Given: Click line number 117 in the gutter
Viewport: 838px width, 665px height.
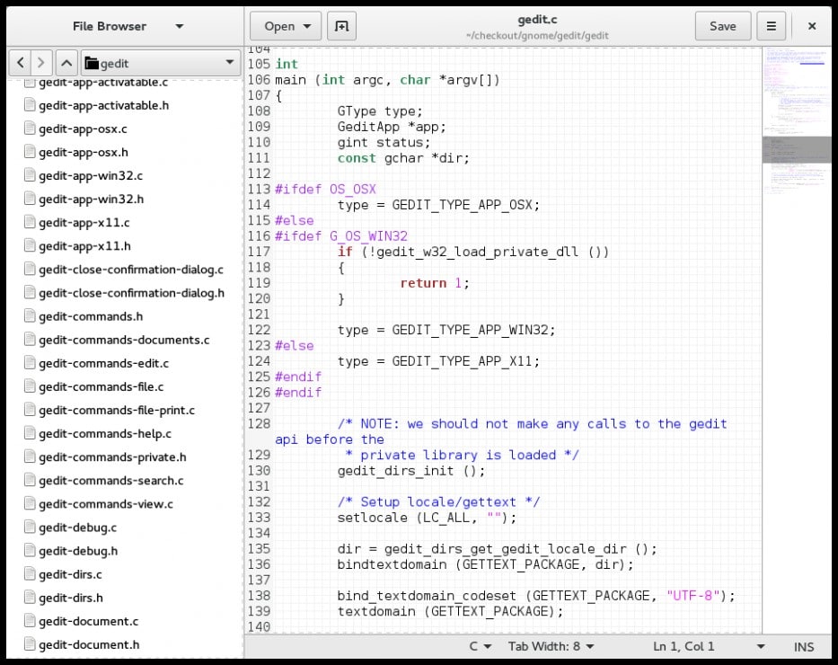Looking at the screenshot, I should [259, 252].
